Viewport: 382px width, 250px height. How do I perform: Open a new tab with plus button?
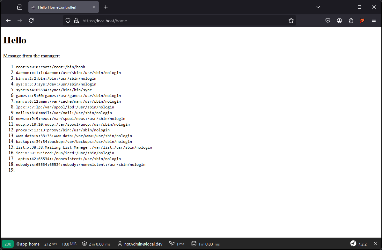106,7
